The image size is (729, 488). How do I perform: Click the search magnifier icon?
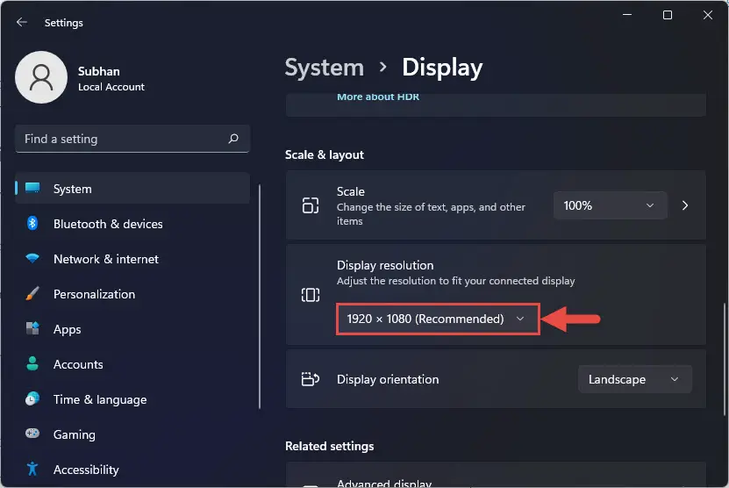click(233, 139)
